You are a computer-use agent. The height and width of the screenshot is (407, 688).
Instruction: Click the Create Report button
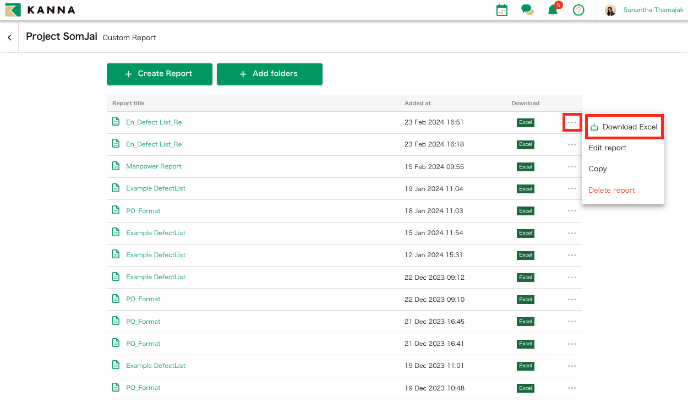pyautogui.click(x=159, y=73)
